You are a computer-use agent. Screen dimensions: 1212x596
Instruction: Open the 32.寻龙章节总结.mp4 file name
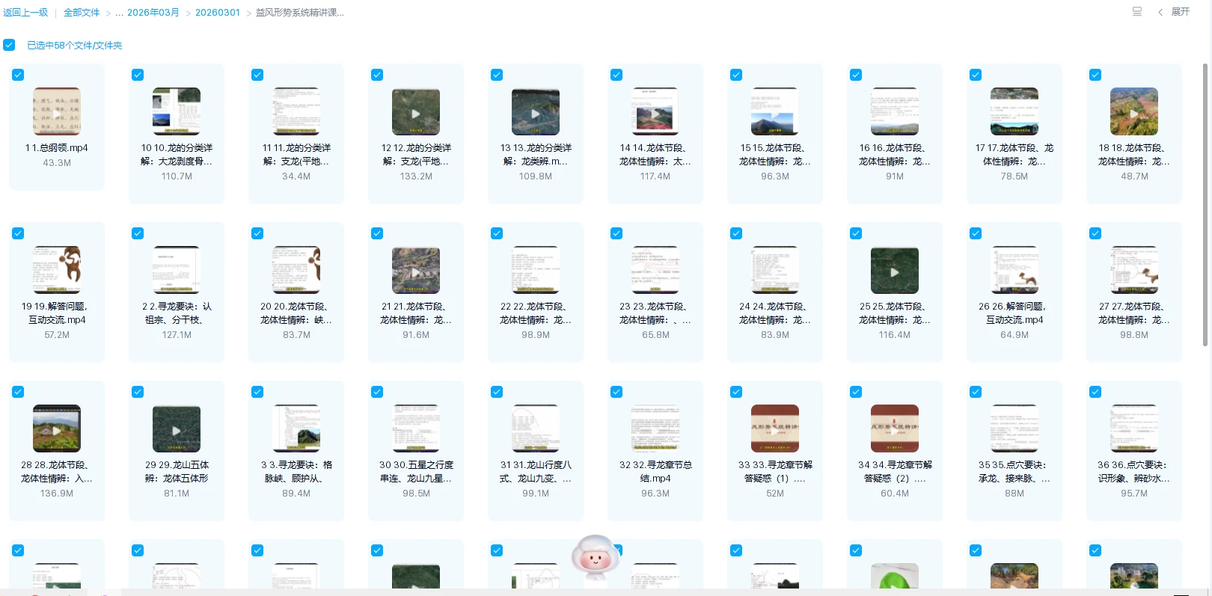click(655, 471)
